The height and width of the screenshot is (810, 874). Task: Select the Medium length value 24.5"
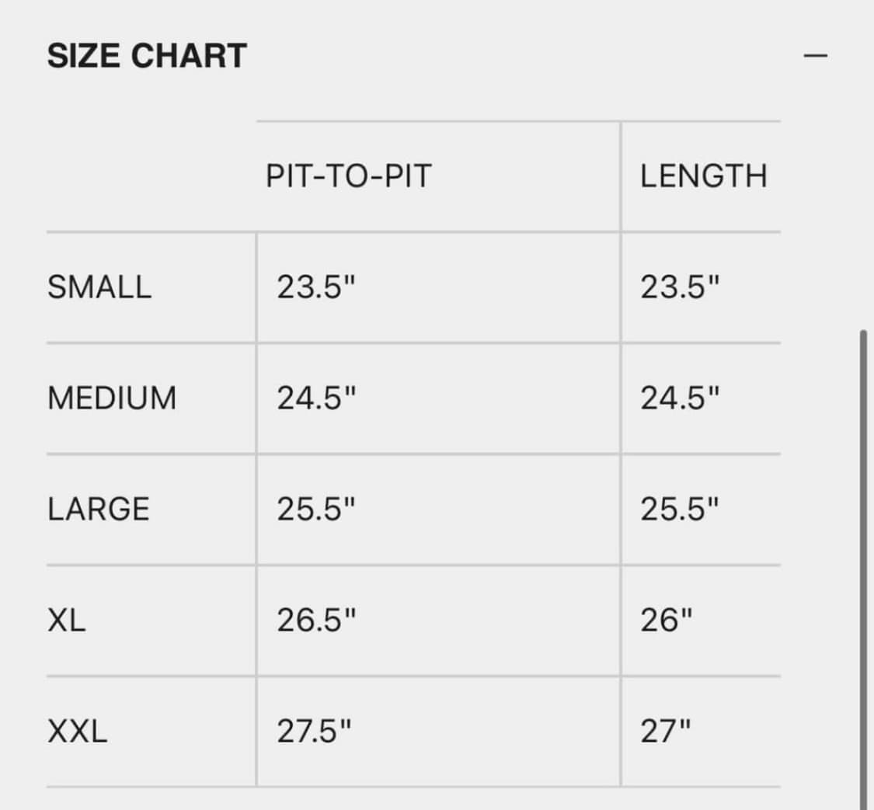(680, 398)
